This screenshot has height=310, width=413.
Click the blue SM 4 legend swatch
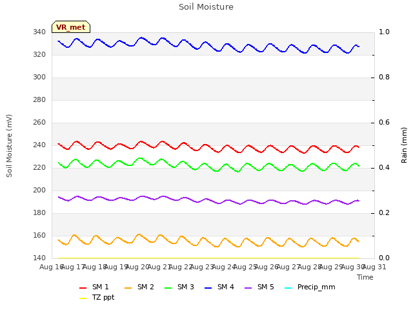coord(208,288)
